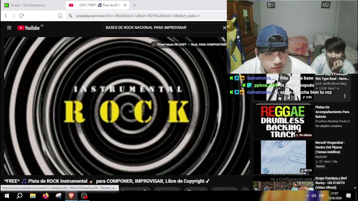The width and height of the screenshot is (358, 201).
Task: Go forward in browser history
Action: tap(13, 16)
